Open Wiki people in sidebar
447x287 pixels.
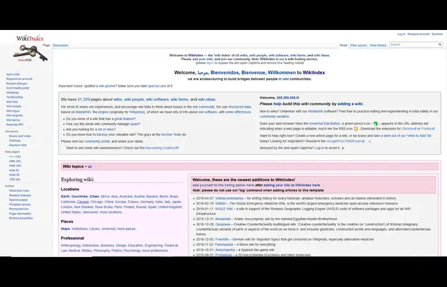(x=13, y=107)
